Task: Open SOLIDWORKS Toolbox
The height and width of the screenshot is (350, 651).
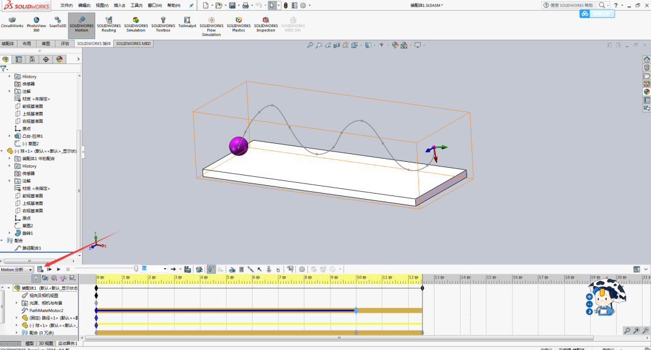Action: (x=163, y=24)
